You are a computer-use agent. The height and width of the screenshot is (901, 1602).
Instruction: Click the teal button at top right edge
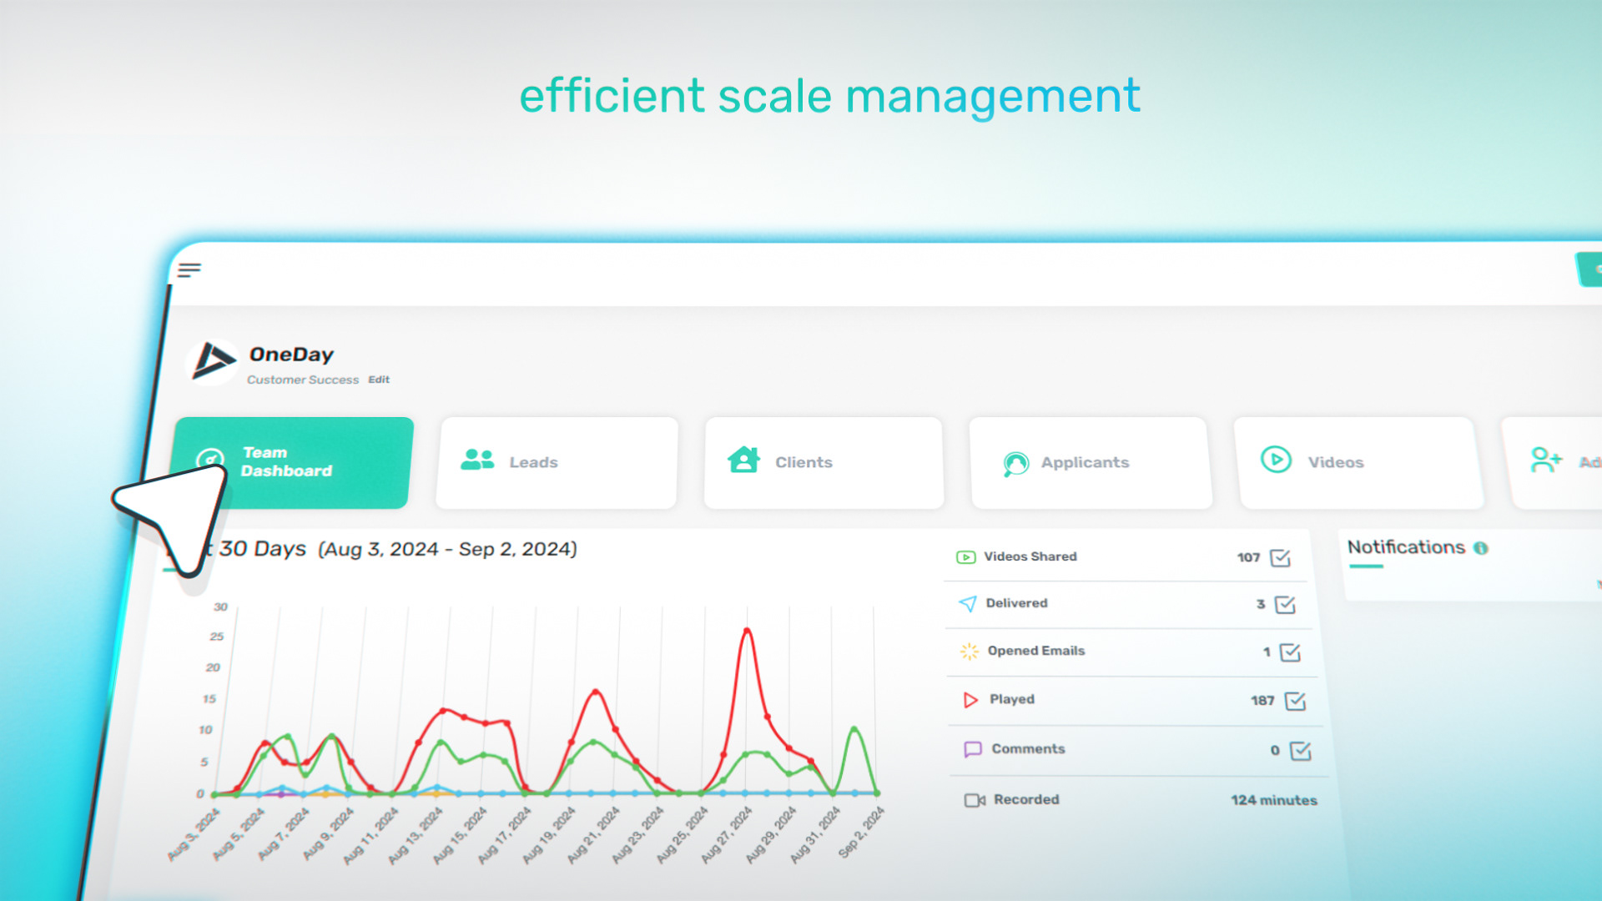tap(1589, 269)
